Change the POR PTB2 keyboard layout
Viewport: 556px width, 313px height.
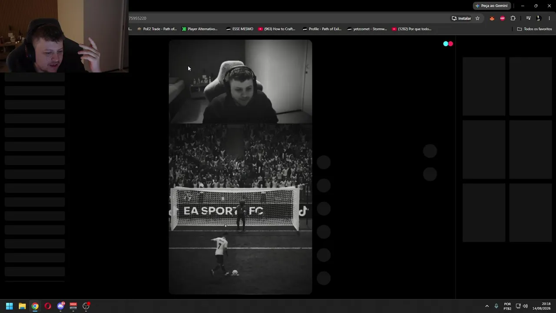507,306
